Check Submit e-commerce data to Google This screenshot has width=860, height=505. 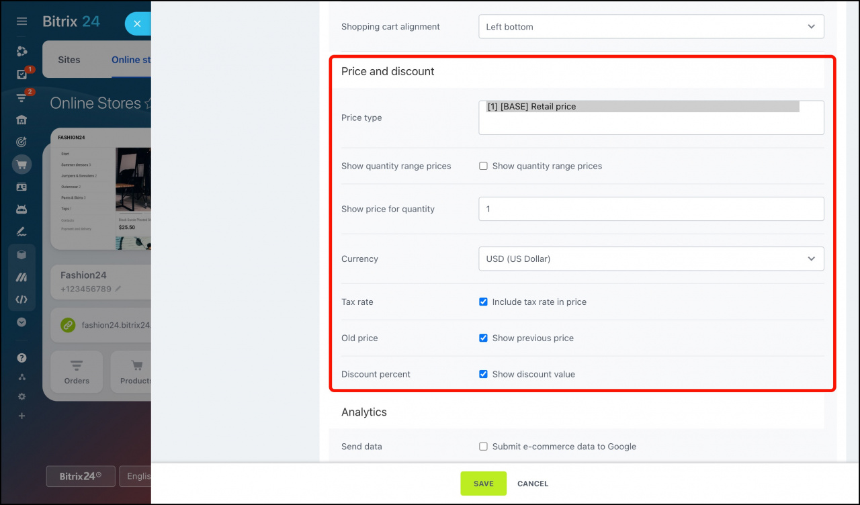[x=483, y=447]
